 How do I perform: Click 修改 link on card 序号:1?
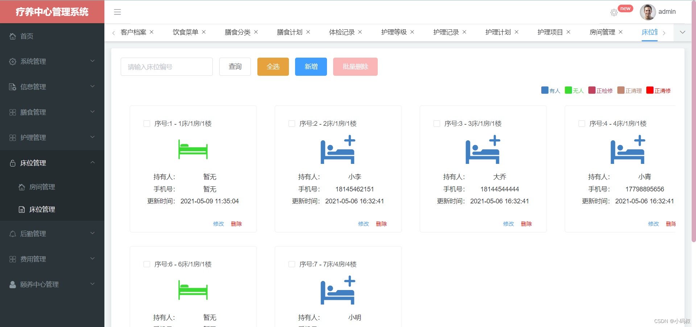click(x=219, y=224)
